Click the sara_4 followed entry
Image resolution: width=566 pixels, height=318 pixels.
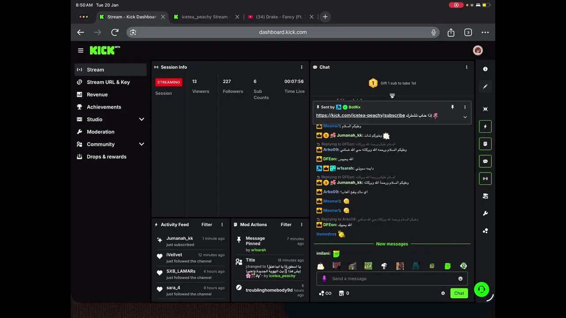(191, 291)
